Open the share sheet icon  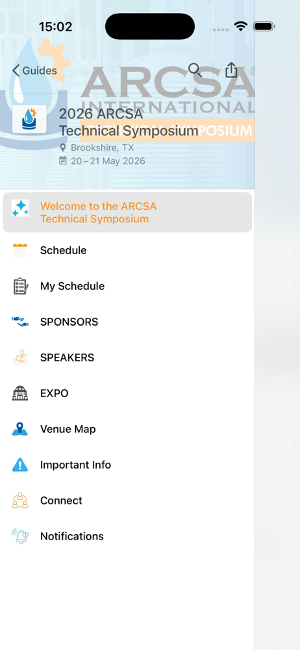231,70
